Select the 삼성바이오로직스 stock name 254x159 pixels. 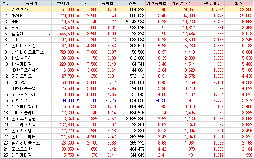pyautogui.click(x=28, y=52)
